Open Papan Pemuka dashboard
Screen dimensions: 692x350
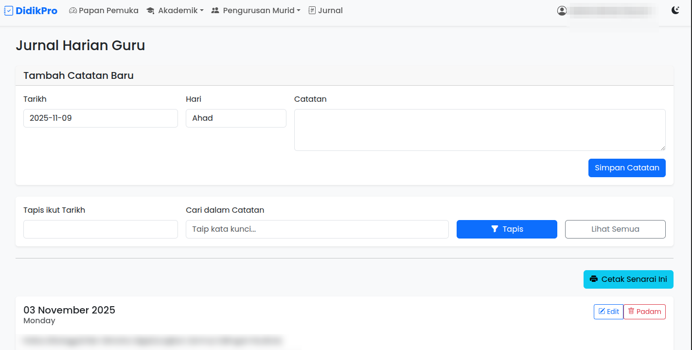click(x=104, y=11)
